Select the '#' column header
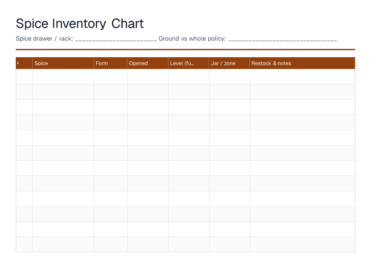Image resolution: width=371 pixels, height=262 pixels. coord(24,63)
